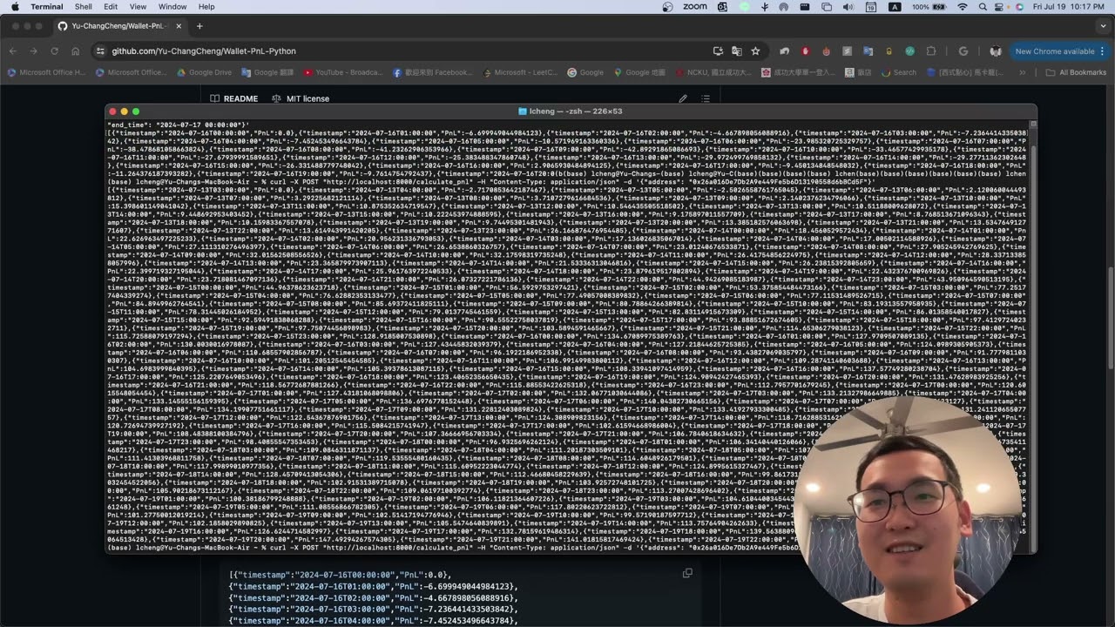Open the yellow padlock extension icon
Viewport: 1115px width, 627px height.
(889, 51)
